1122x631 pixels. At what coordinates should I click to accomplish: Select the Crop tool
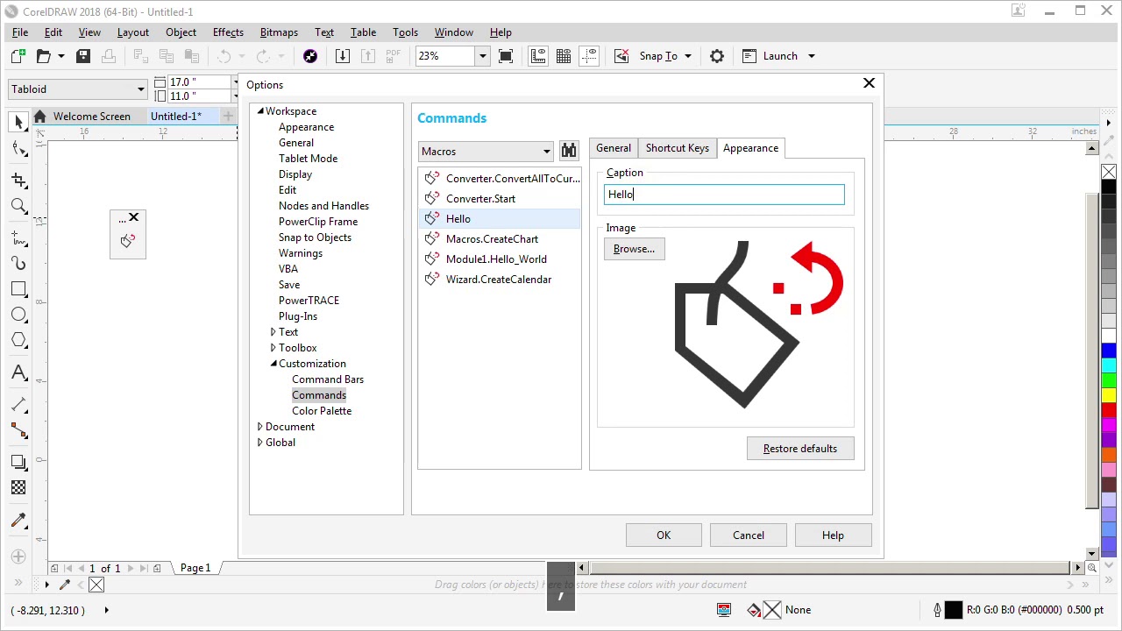19,180
